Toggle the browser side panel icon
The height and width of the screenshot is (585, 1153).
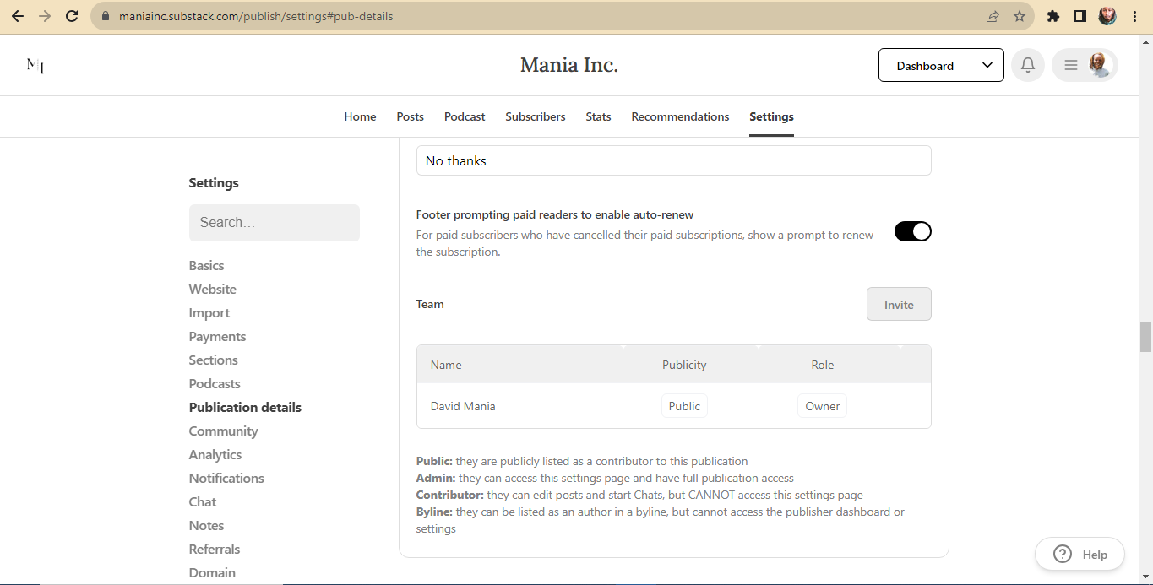pos(1080,16)
